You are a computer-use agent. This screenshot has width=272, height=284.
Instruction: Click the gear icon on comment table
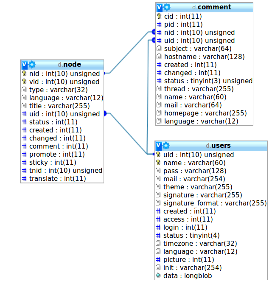click(167, 7)
